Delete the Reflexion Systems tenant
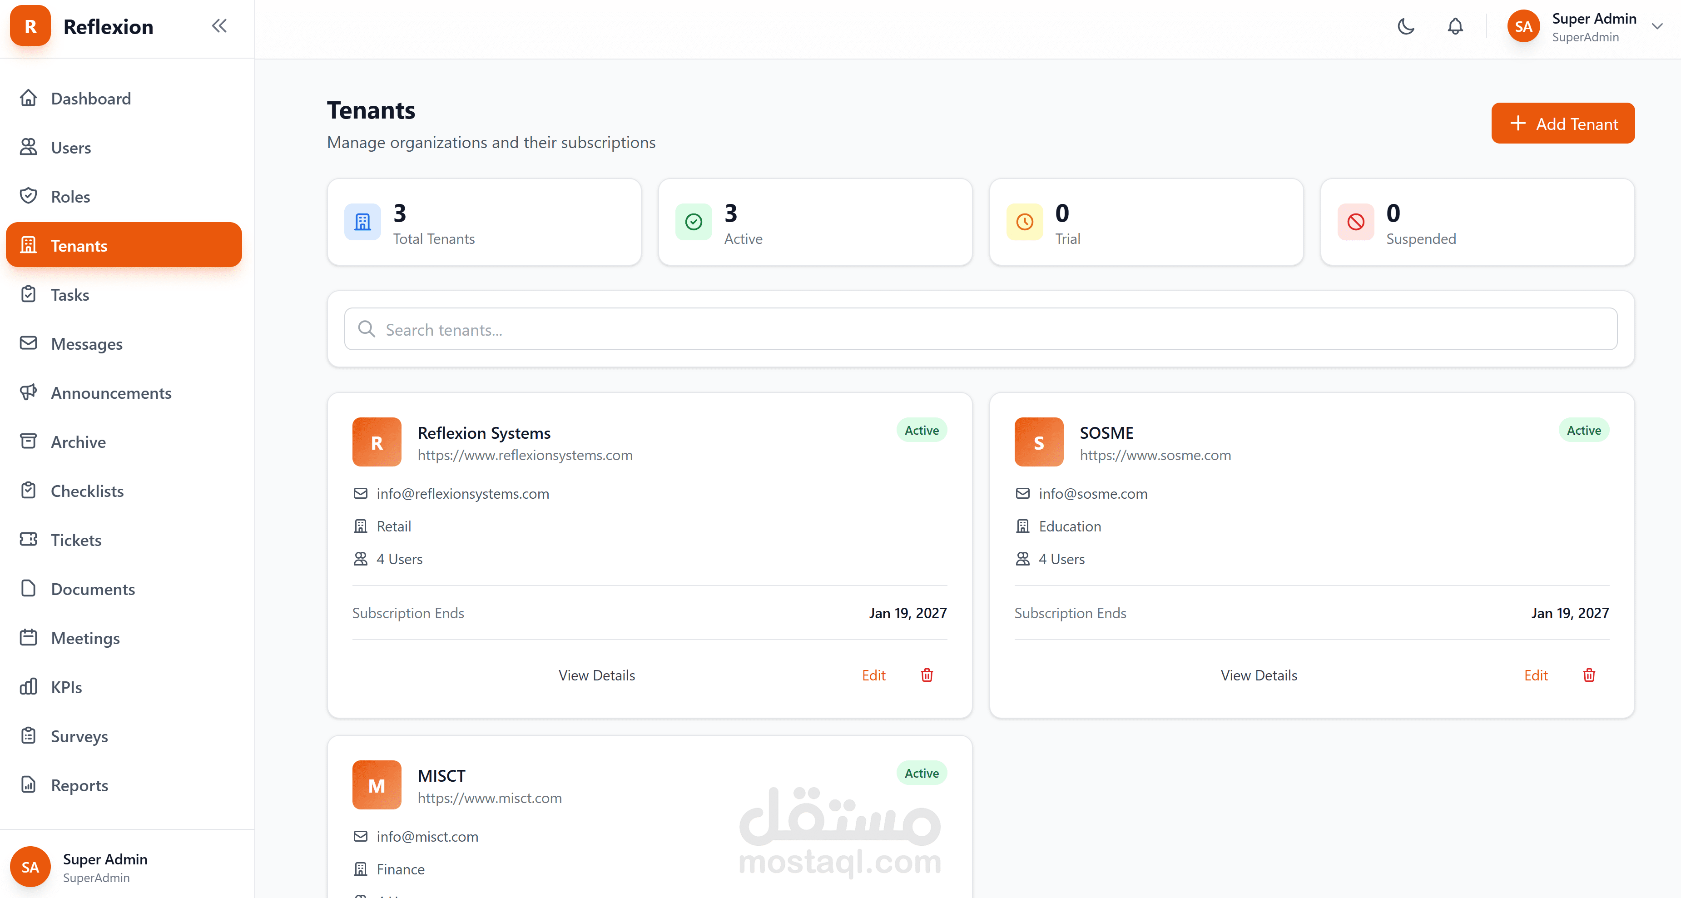Viewport: 1681px width, 898px height. pos(927,675)
